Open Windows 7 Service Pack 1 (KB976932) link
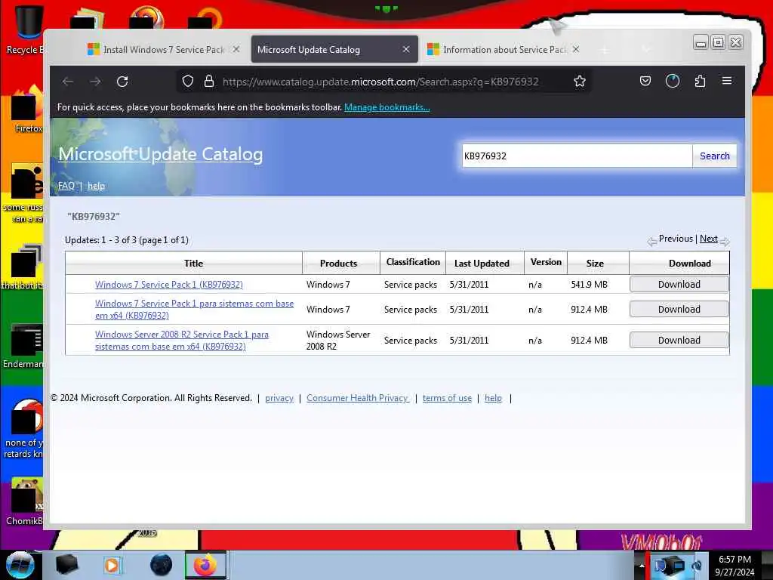 tap(169, 285)
